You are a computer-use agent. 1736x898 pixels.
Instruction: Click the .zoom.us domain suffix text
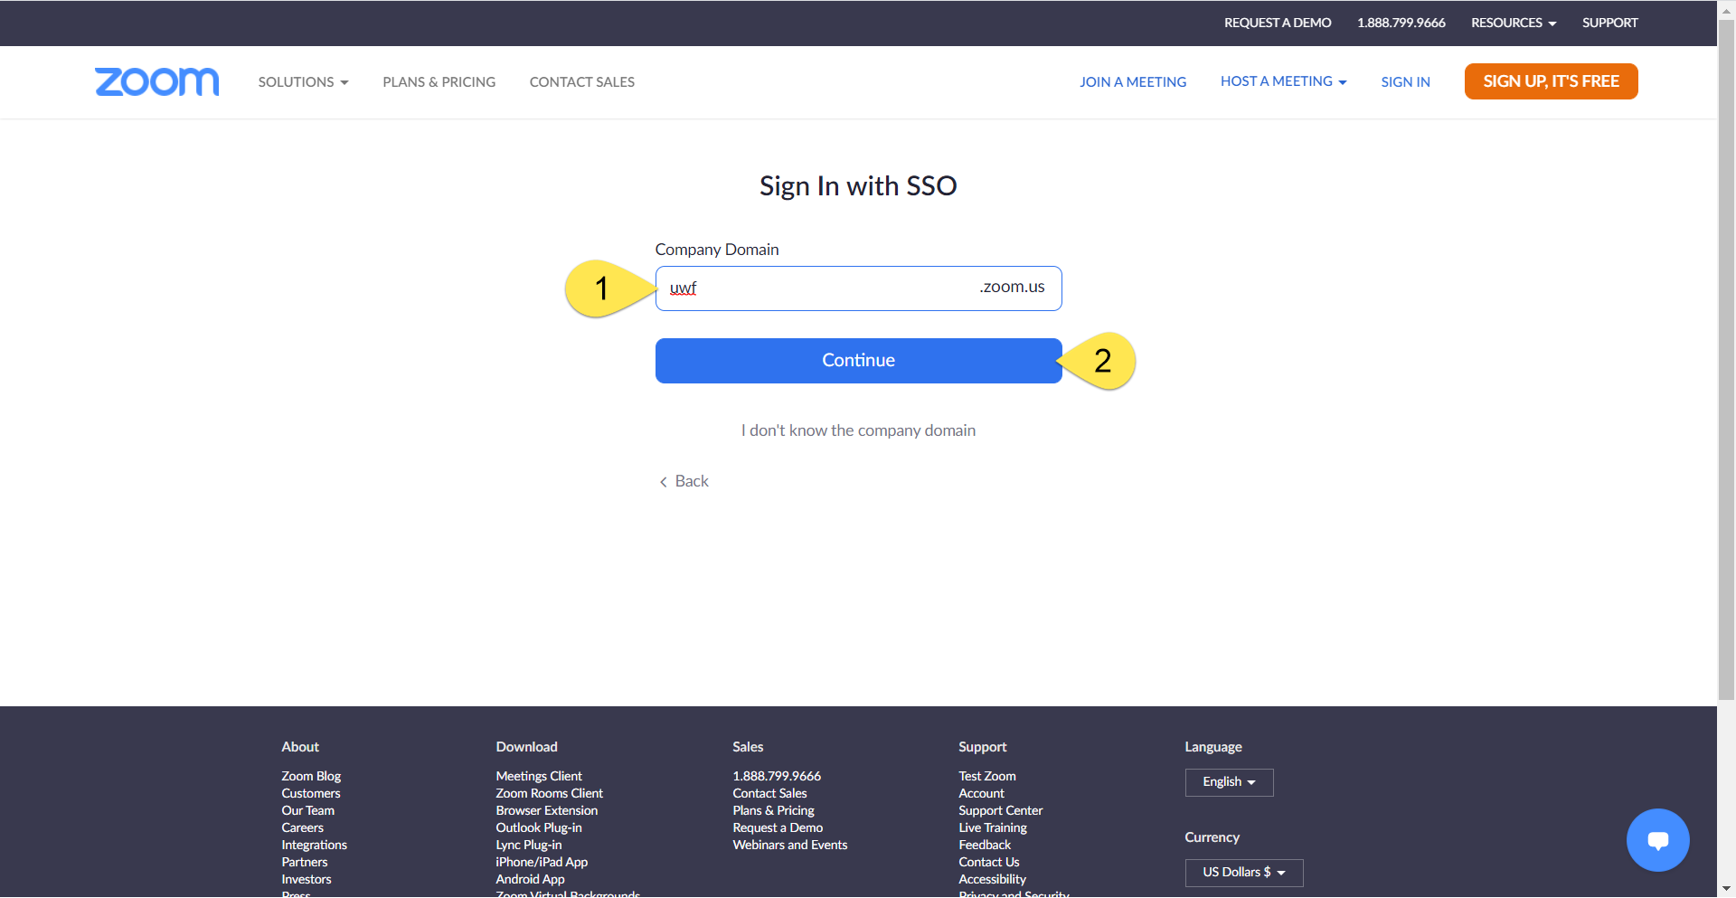click(1012, 287)
